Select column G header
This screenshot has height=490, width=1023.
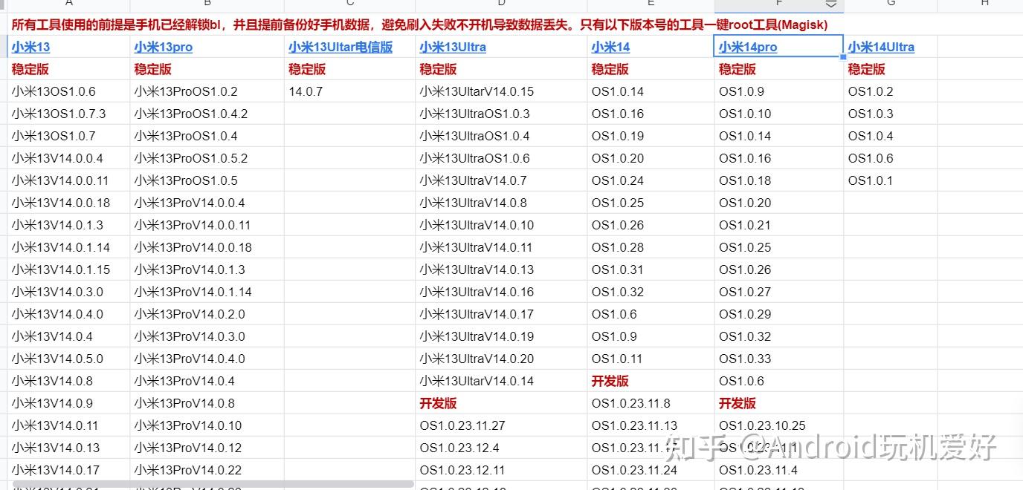tap(891, 4)
